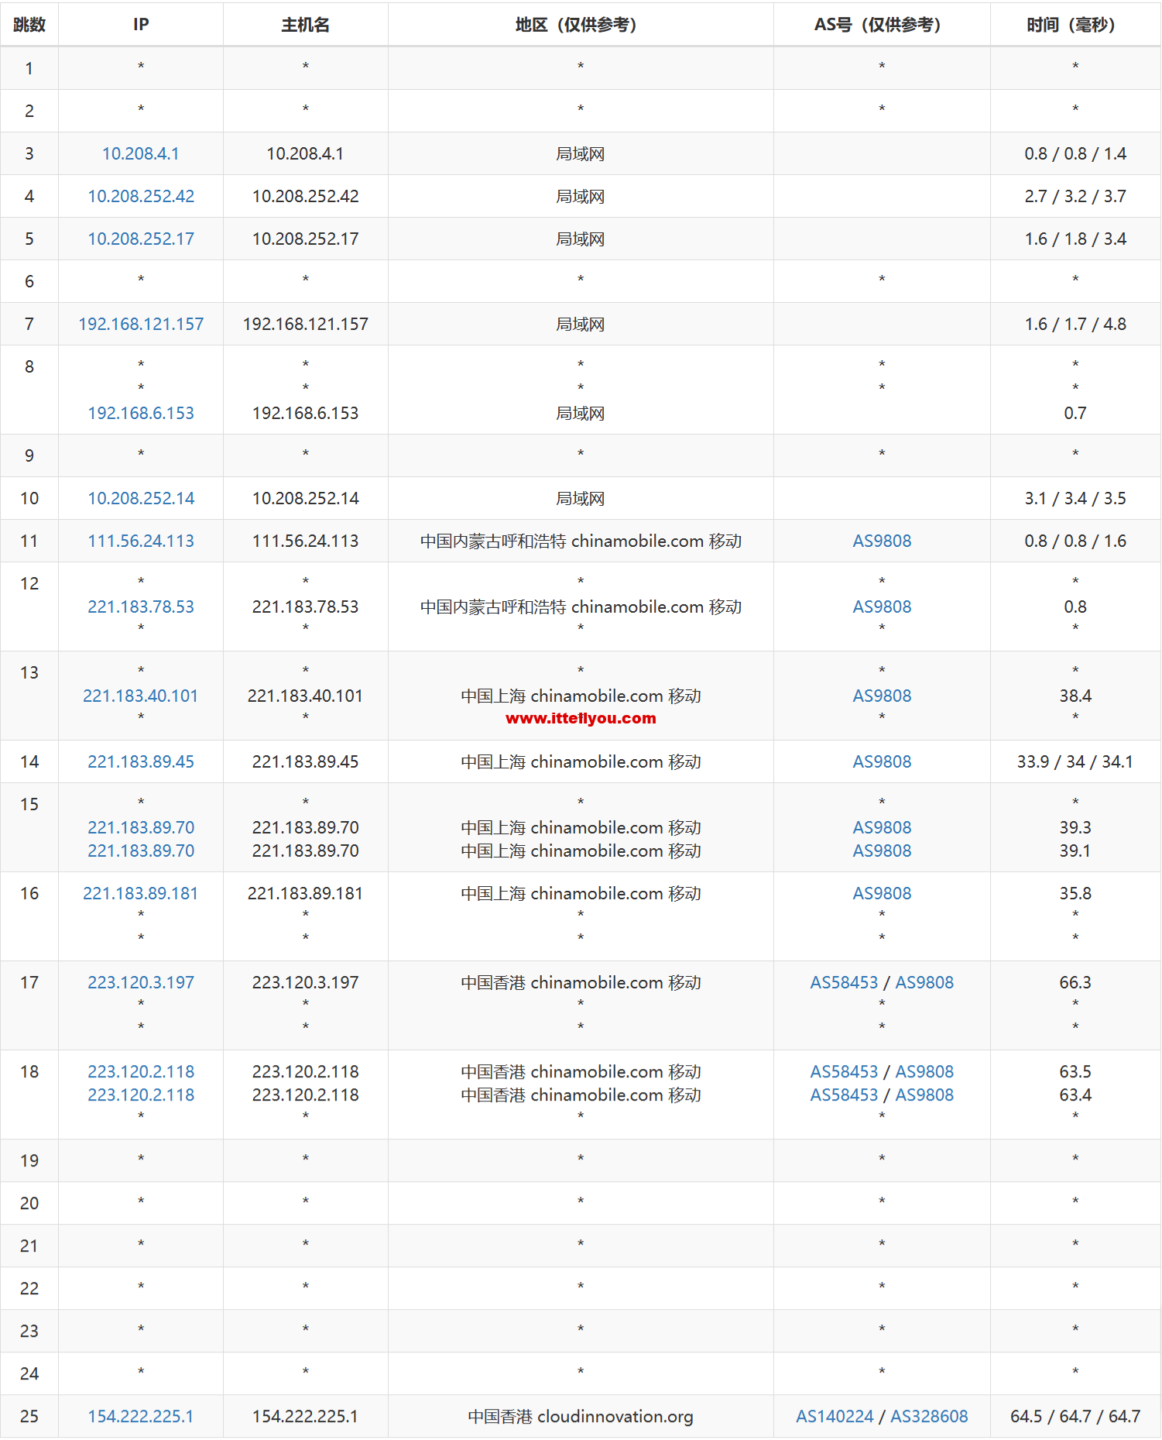Viewport: 1162px width, 1440px height.
Task: Click the 跳数 column header
Action: pyautogui.click(x=29, y=25)
